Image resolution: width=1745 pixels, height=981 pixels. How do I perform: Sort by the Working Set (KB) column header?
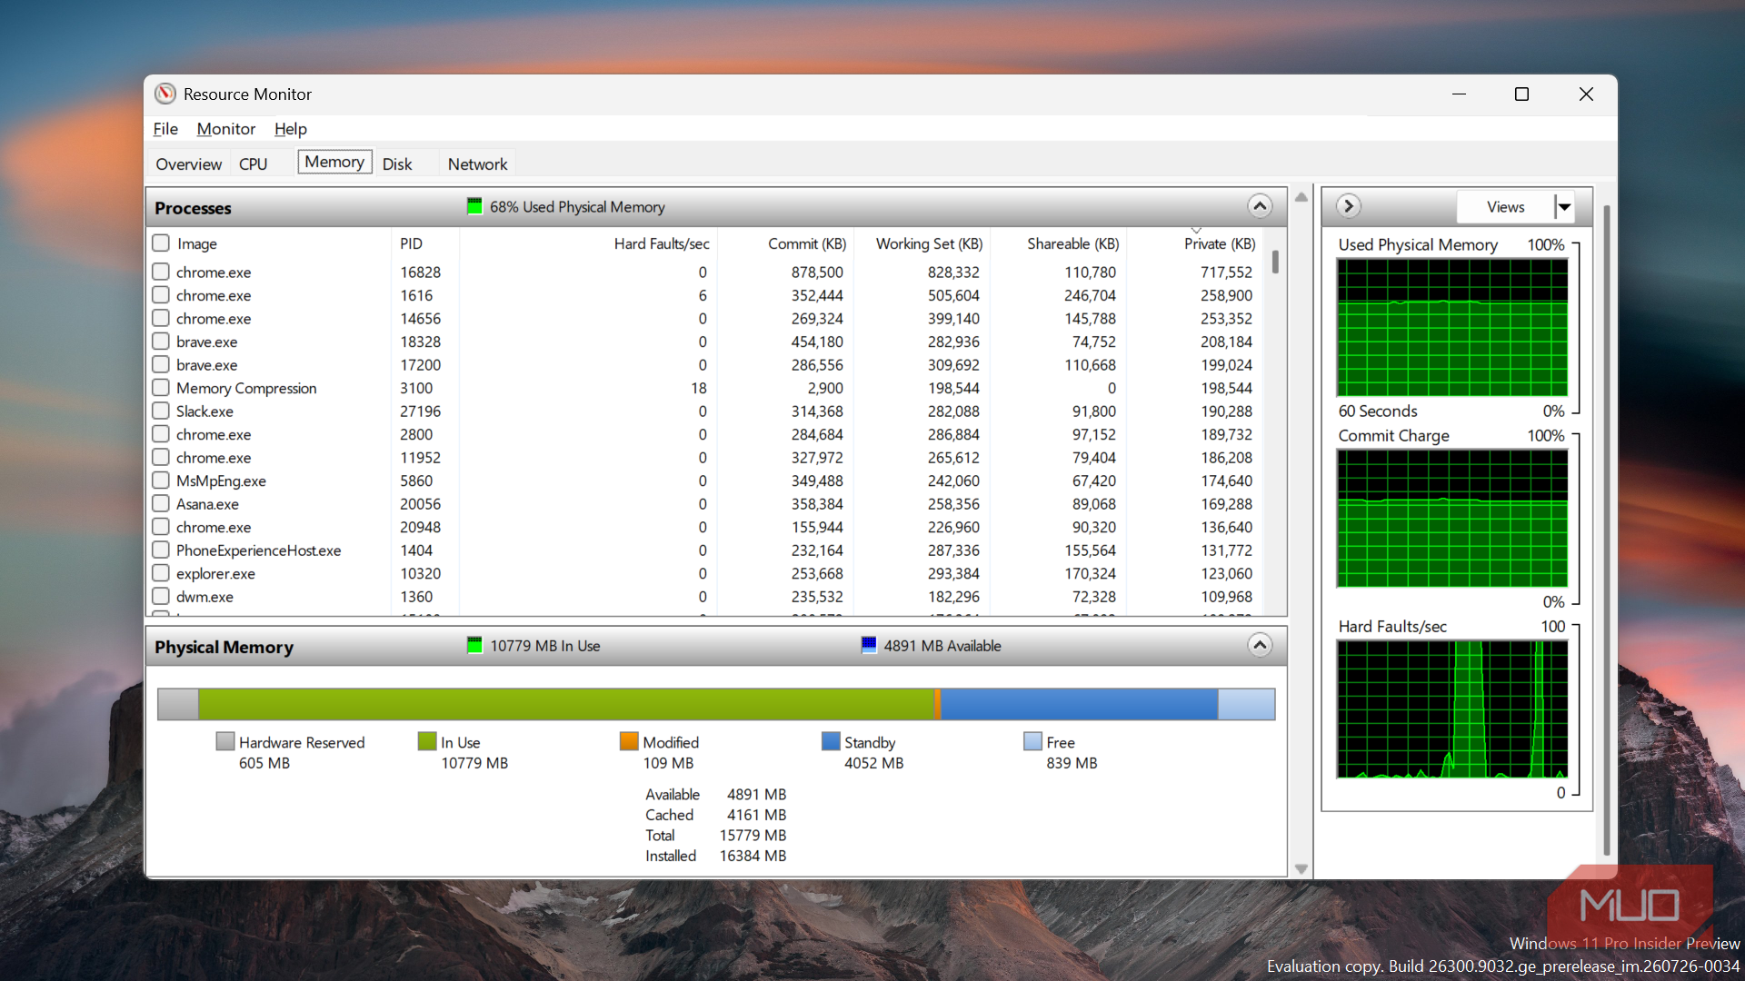[929, 243]
